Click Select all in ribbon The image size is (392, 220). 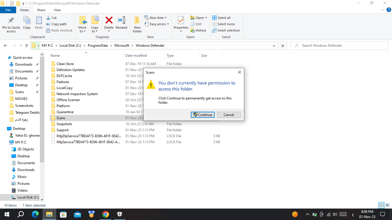point(221,18)
